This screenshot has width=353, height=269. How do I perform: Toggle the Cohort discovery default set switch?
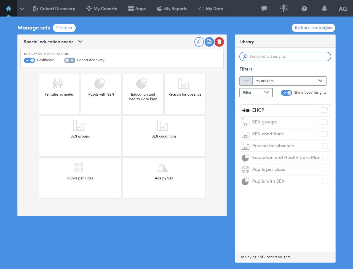[x=70, y=60]
